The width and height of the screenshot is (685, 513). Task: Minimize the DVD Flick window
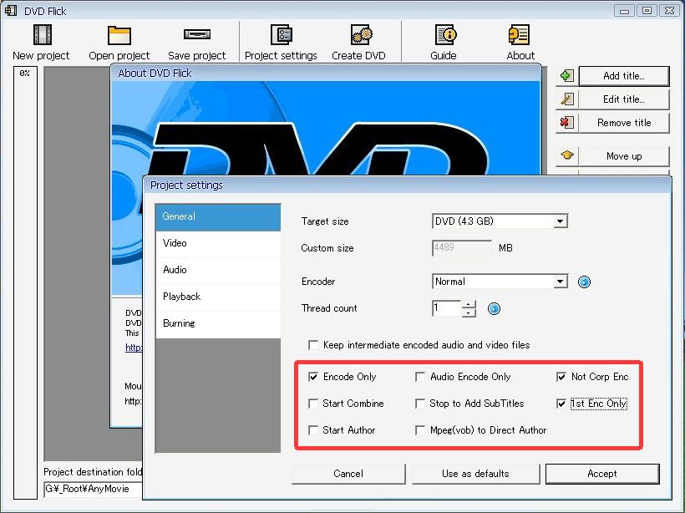tap(624, 11)
